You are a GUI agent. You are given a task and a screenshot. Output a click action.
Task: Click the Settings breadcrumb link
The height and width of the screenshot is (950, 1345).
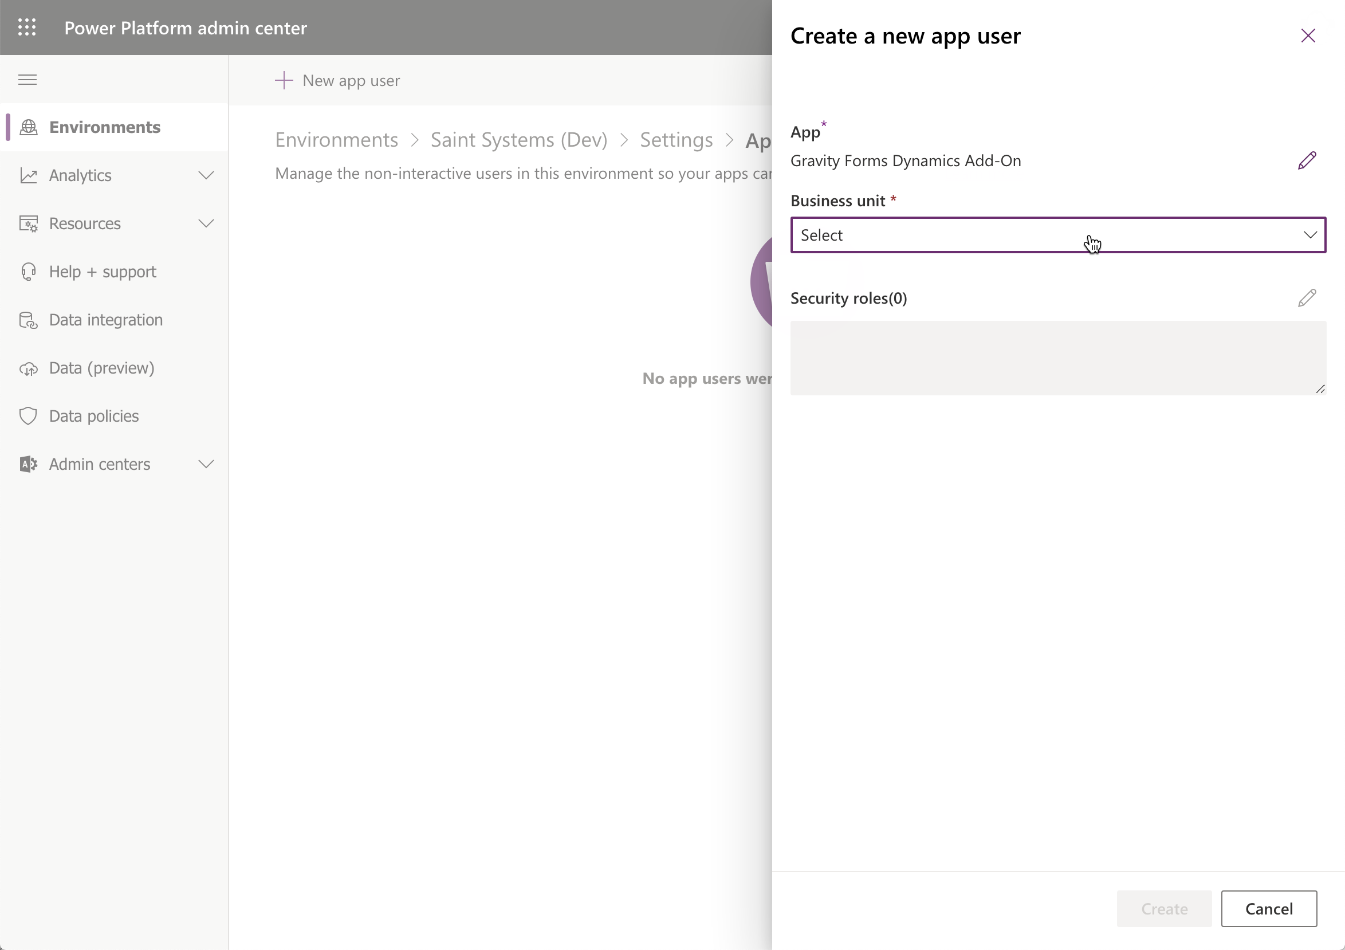tap(676, 140)
